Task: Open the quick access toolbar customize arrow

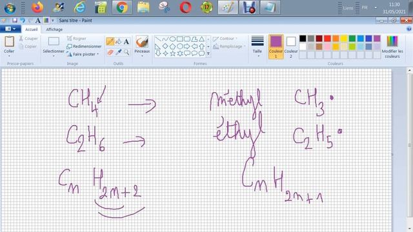Action: (x=53, y=20)
